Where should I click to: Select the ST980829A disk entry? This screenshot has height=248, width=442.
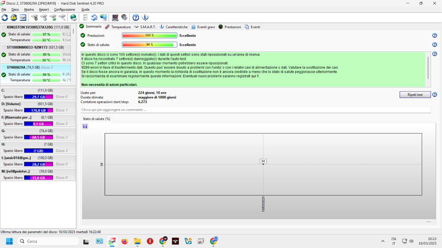tap(36, 74)
